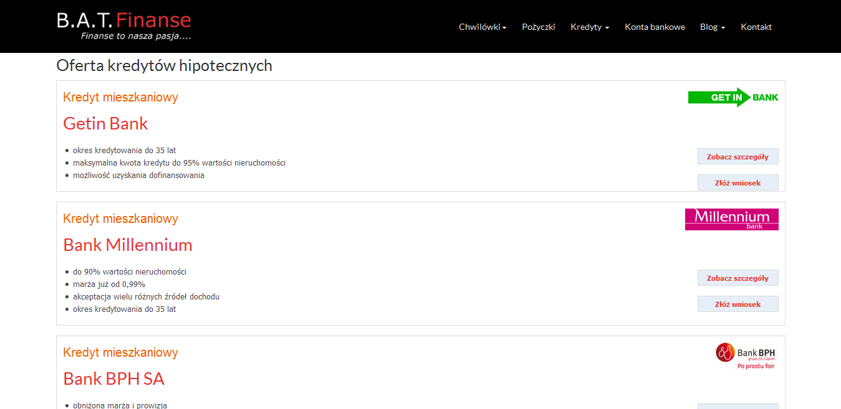Navigate to the Kontakt page
Image resolution: width=841 pixels, height=409 pixels.
pos(756,27)
